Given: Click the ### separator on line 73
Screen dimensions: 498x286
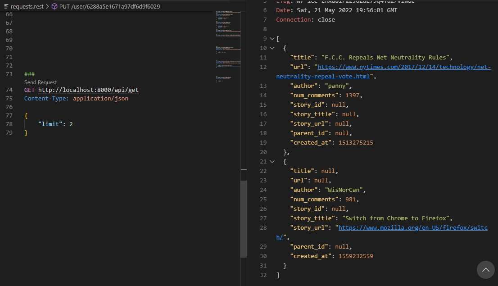Looking at the screenshot, I should [30, 74].
